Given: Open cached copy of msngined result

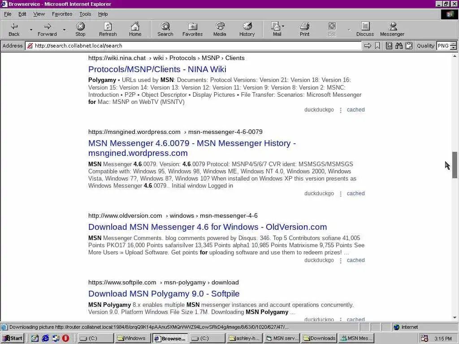Looking at the screenshot, I should [x=355, y=193].
